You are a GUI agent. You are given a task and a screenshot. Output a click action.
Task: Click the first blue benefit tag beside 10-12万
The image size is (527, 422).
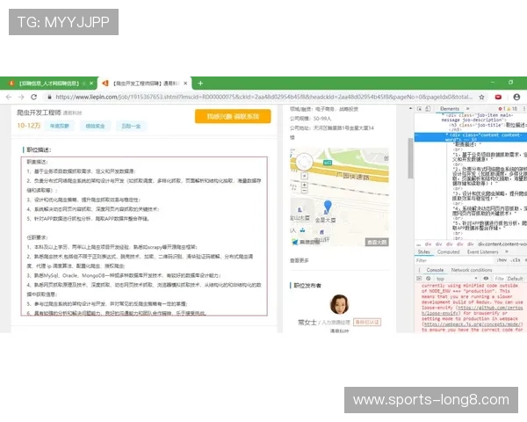[x=60, y=126]
